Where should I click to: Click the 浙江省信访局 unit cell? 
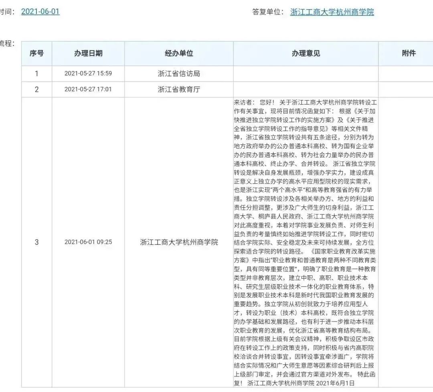179,73
